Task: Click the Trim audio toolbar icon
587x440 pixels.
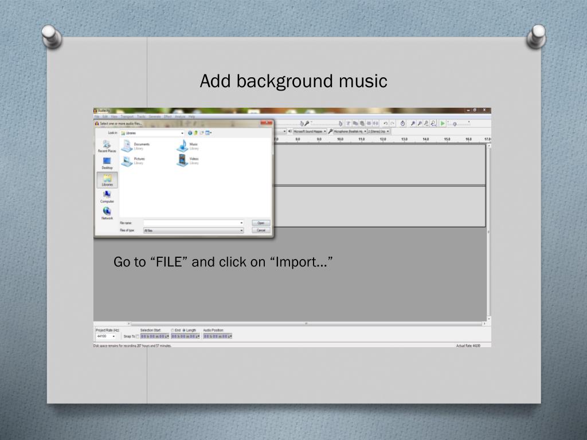Action: pyautogui.click(x=369, y=124)
